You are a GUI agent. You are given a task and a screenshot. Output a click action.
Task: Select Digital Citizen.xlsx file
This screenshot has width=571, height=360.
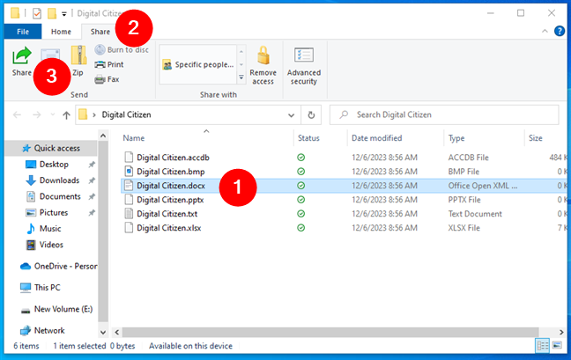coord(169,228)
